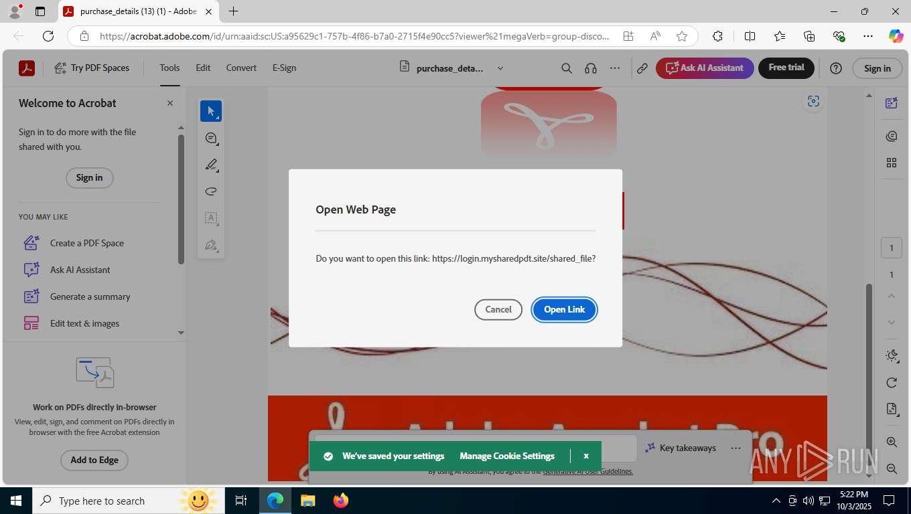
Task: Close the purchase_details browser tab
Action: pyautogui.click(x=208, y=11)
